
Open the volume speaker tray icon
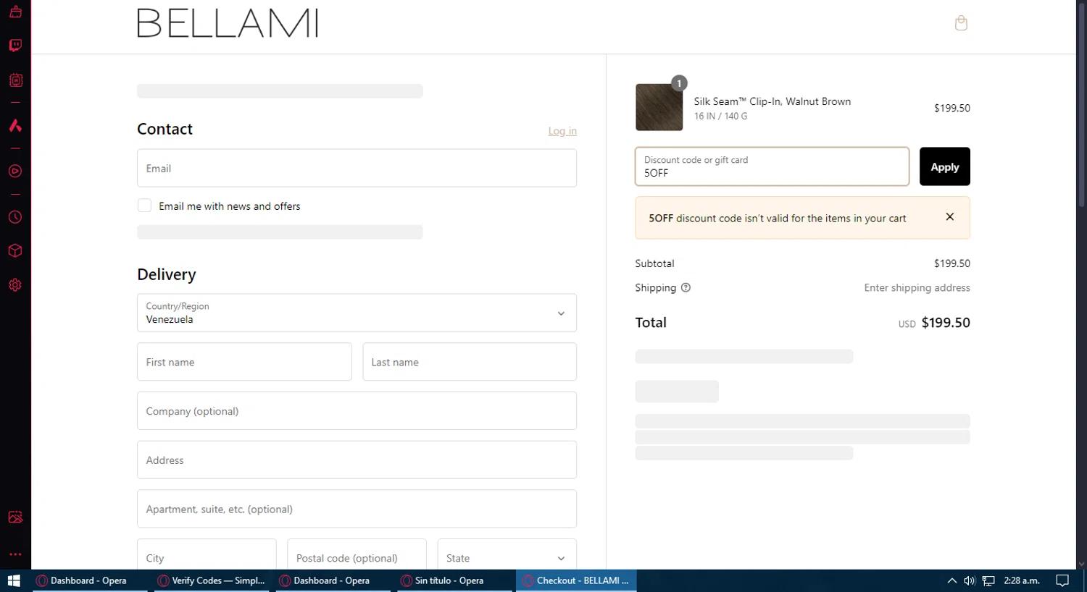click(x=970, y=580)
